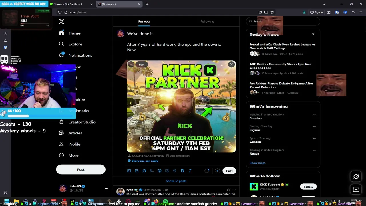Click the Snooker trending topic
This screenshot has height=206, width=366.
[x=256, y=118]
